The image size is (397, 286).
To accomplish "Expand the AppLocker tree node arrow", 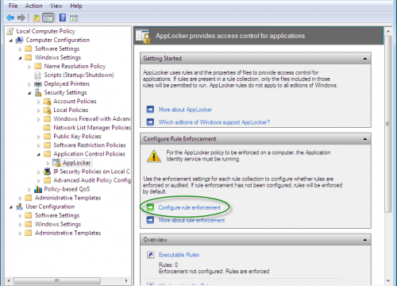I will pyautogui.click(x=48, y=163).
